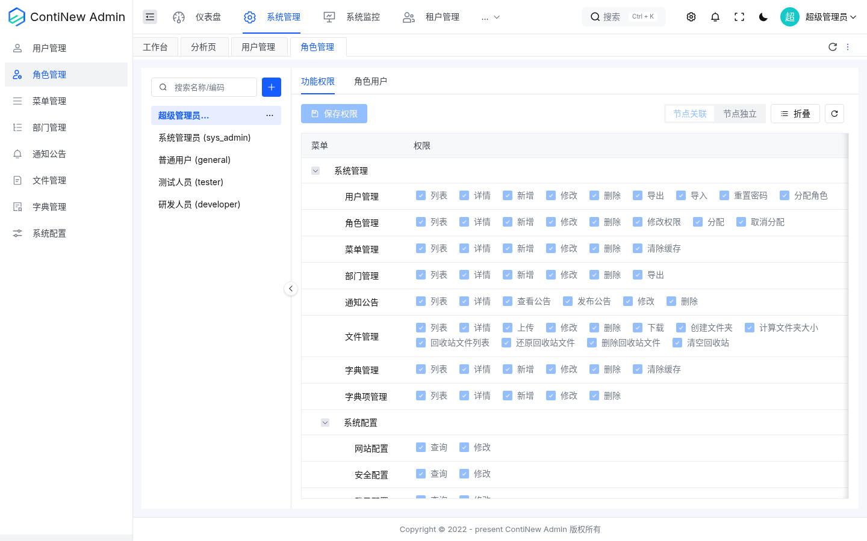This screenshot has width=867, height=541.
Task: Toggle 用户管理 列表 permission checkbox
Action: 421,195
